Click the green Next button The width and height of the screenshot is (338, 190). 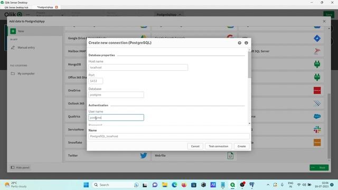(319, 167)
